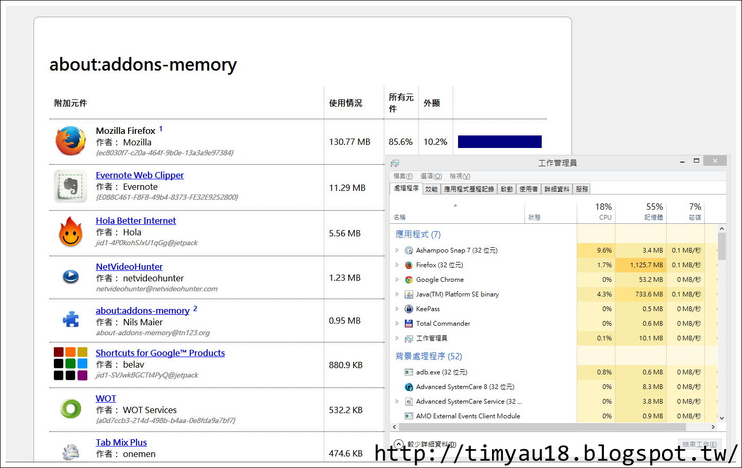
Task: Switch to the 應用程式歷程記錄 tab
Action: coord(469,189)
